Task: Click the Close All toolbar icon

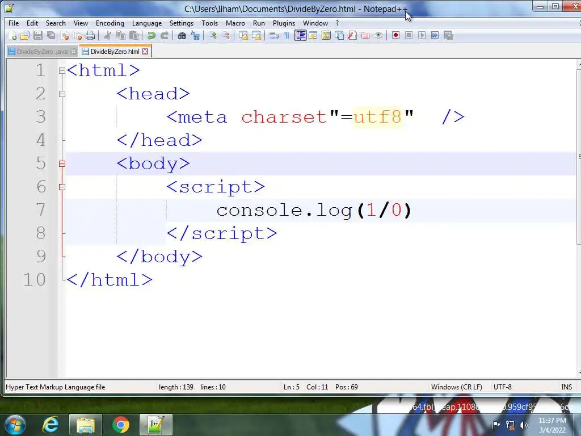Action: click(77, 36)
